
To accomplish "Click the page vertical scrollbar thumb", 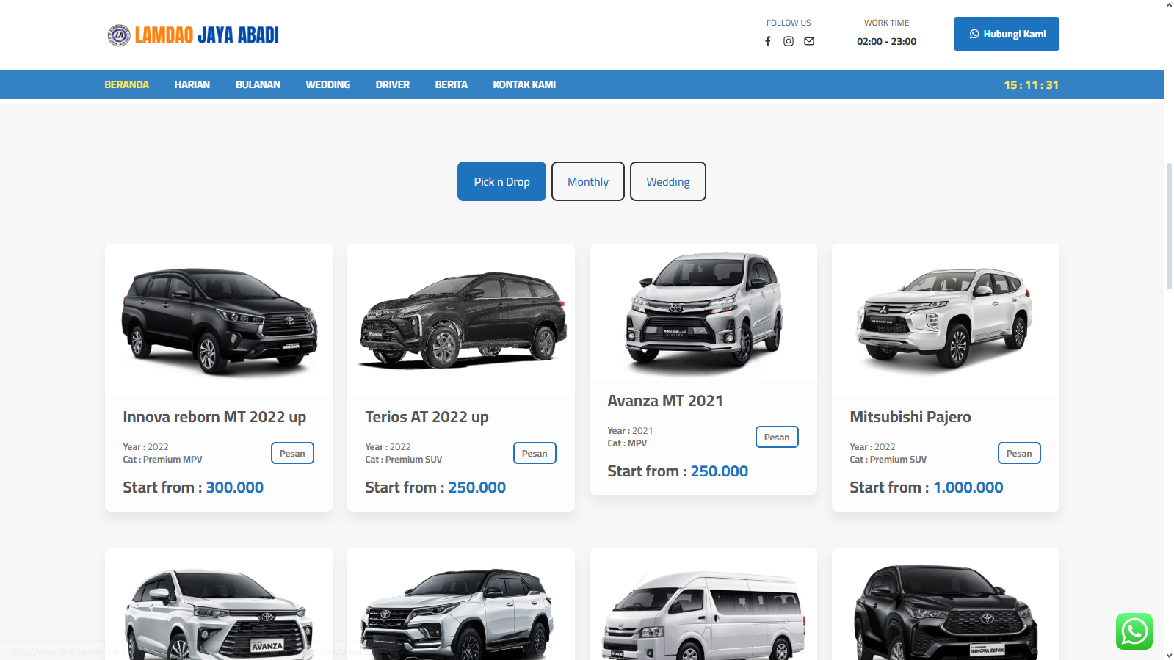I will (1169, 226).
